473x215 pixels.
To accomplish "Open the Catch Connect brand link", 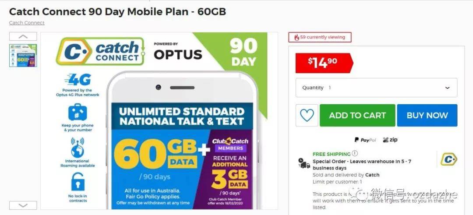I will (27, 23).
